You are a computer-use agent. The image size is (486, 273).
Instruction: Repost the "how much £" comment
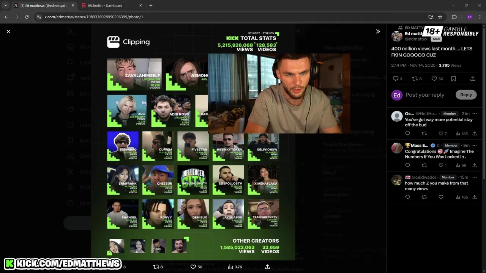coord(424,197)
